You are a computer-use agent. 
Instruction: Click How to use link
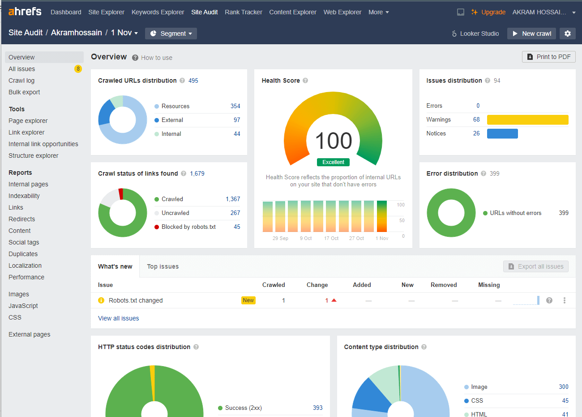[x=157, y=58]
